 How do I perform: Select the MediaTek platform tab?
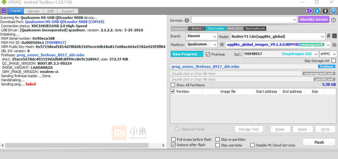pos(235,28)
